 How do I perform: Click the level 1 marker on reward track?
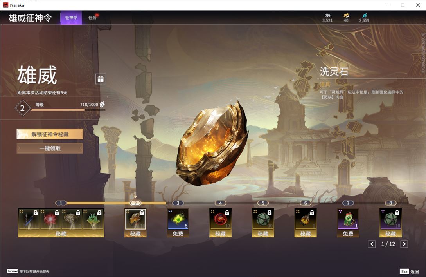click(x=61, y=203)
